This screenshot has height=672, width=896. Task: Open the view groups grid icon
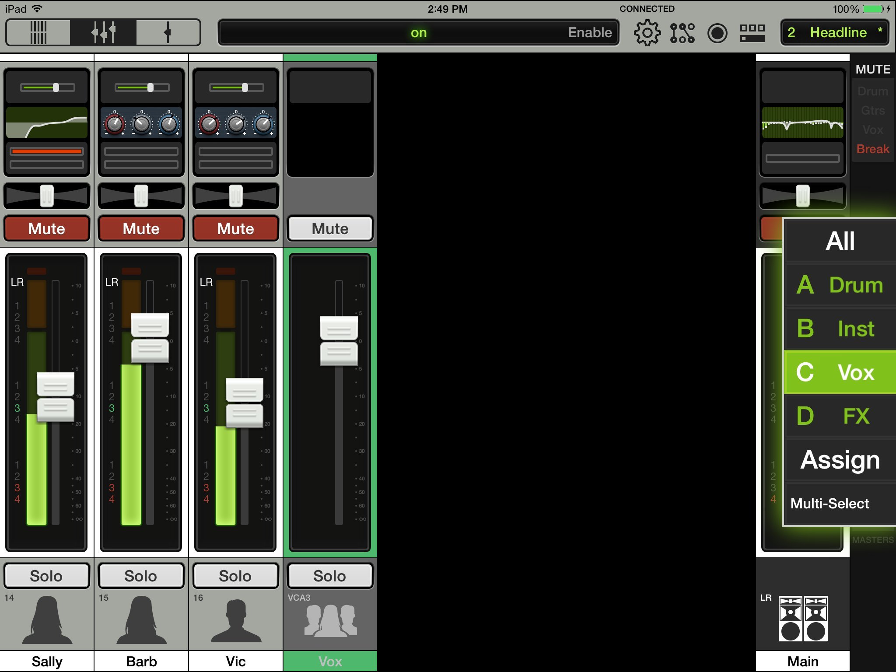point(752,33)
